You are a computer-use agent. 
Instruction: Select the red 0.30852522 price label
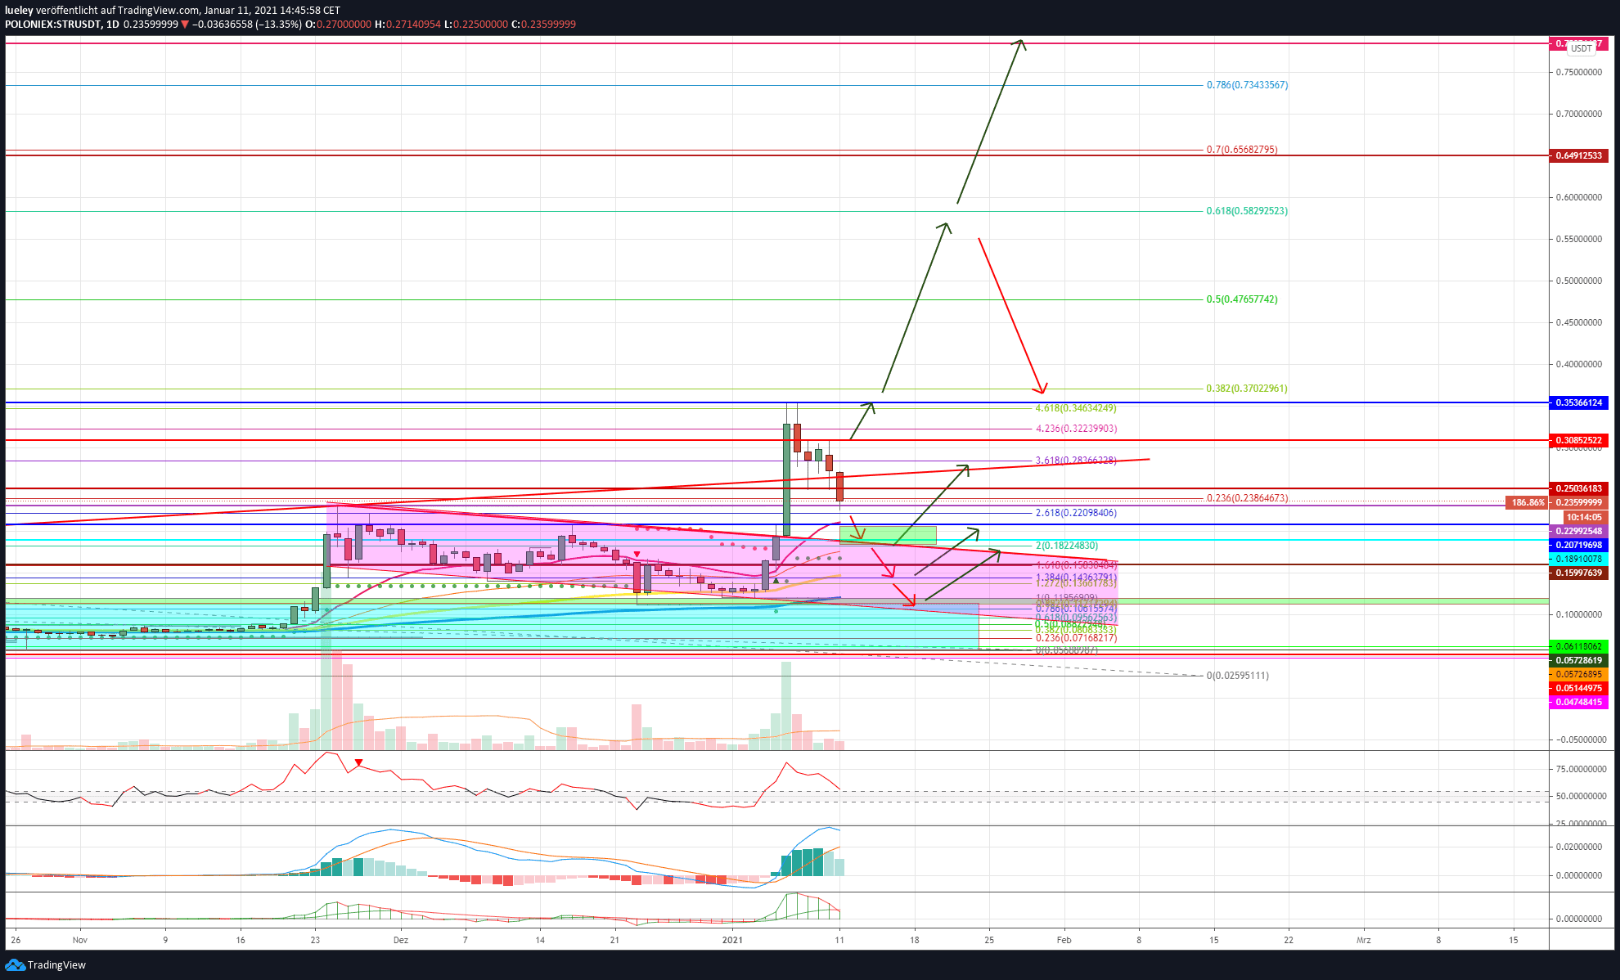[x=1578, y=440]
